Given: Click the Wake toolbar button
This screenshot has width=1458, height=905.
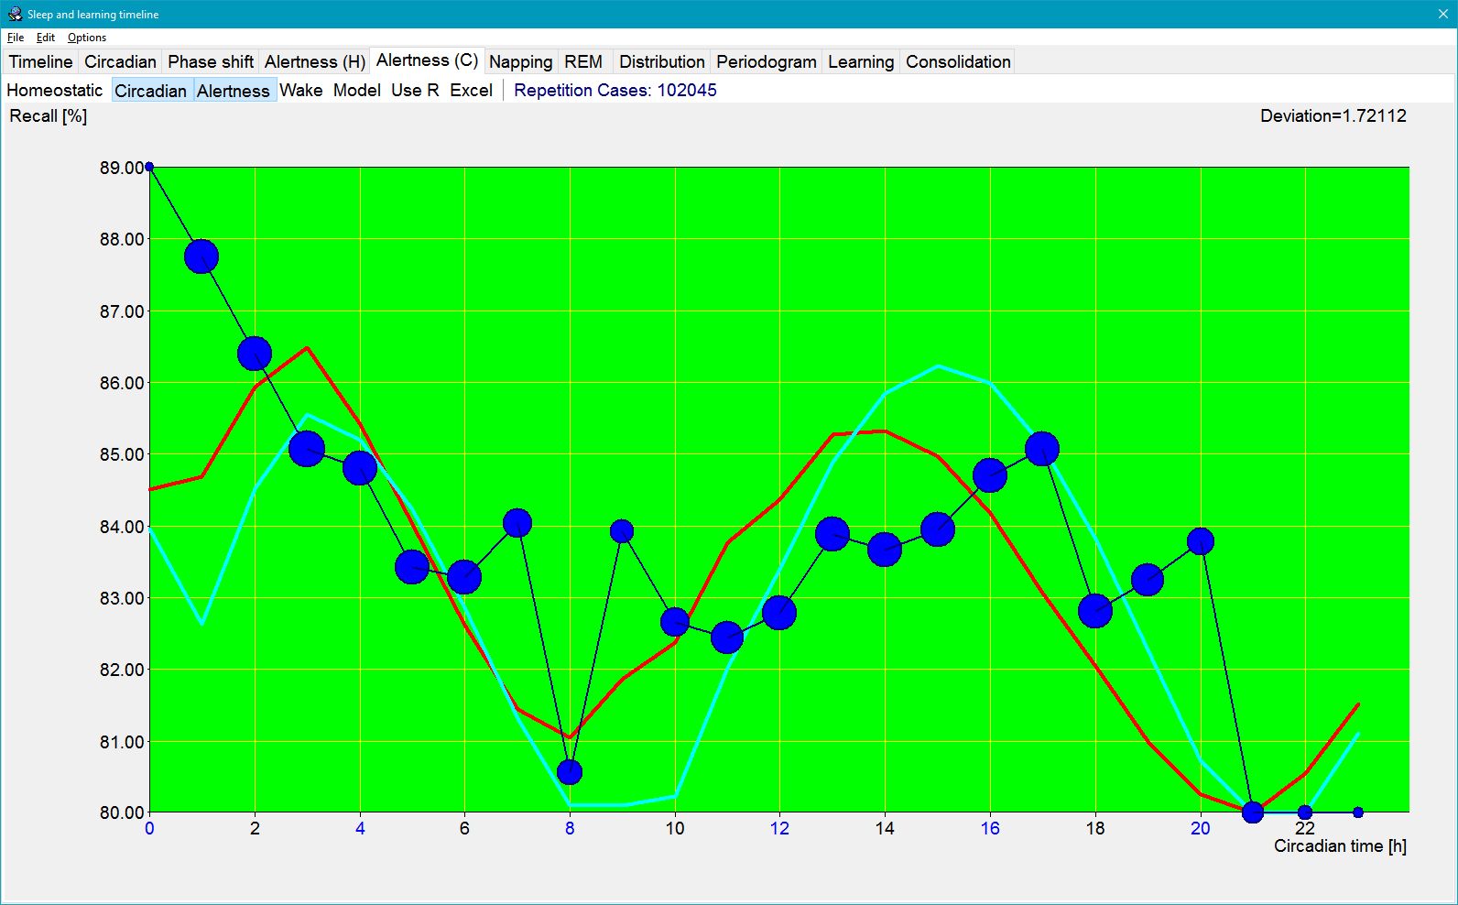Looking at the screenshot, I should coord(301,90).
